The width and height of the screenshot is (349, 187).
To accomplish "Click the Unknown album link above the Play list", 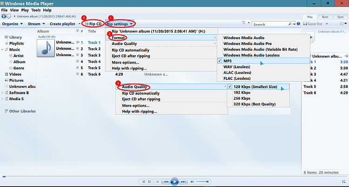I will 332,32.
